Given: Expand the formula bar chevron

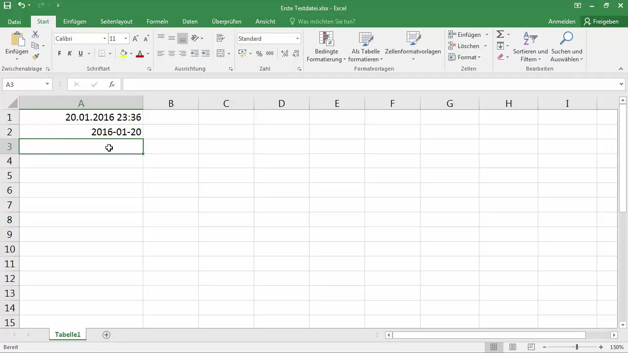Looking at the screenshot, I should pyautogui.click(x=622, y=84).
